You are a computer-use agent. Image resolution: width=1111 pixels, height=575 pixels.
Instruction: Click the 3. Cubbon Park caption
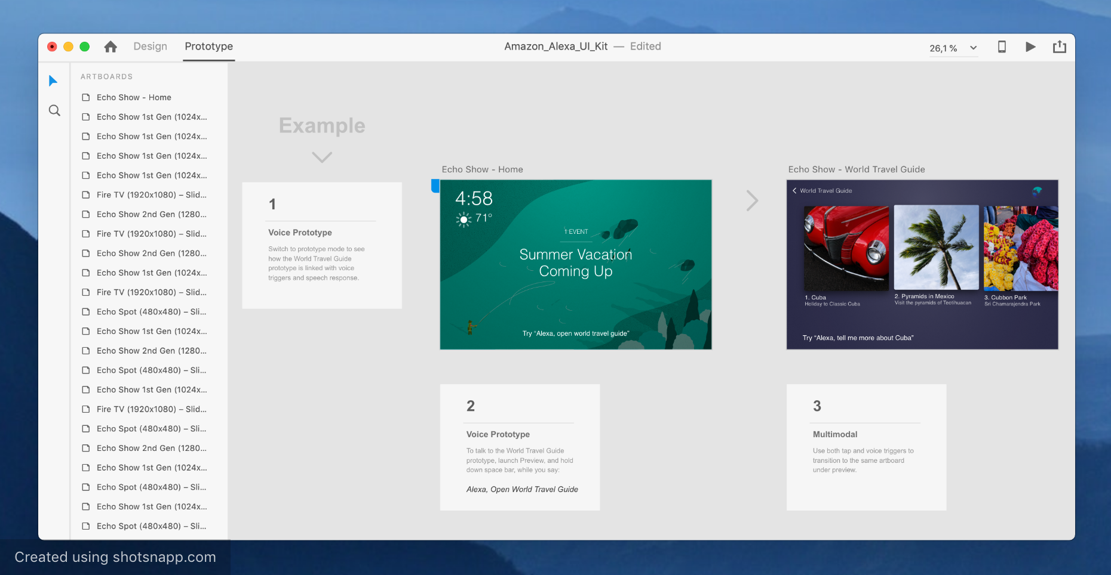tap(1005, 297)
